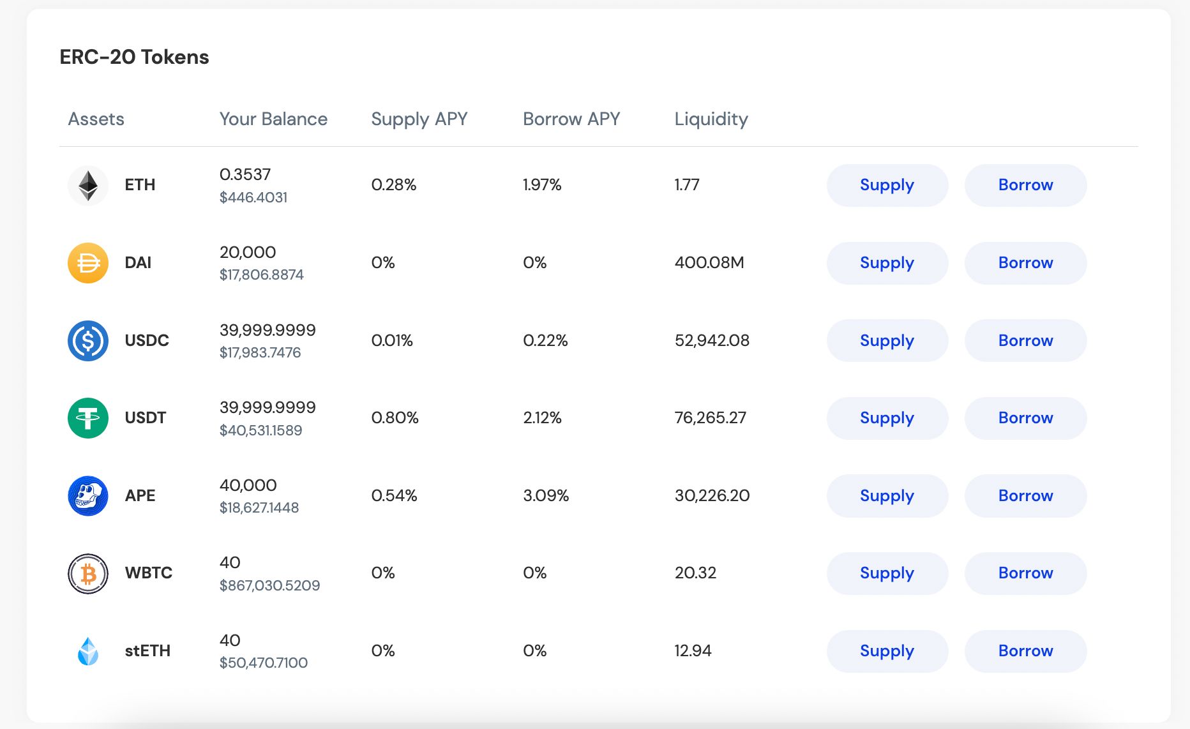Borrow WBTC with its Borrow button

click(1025, 573)
